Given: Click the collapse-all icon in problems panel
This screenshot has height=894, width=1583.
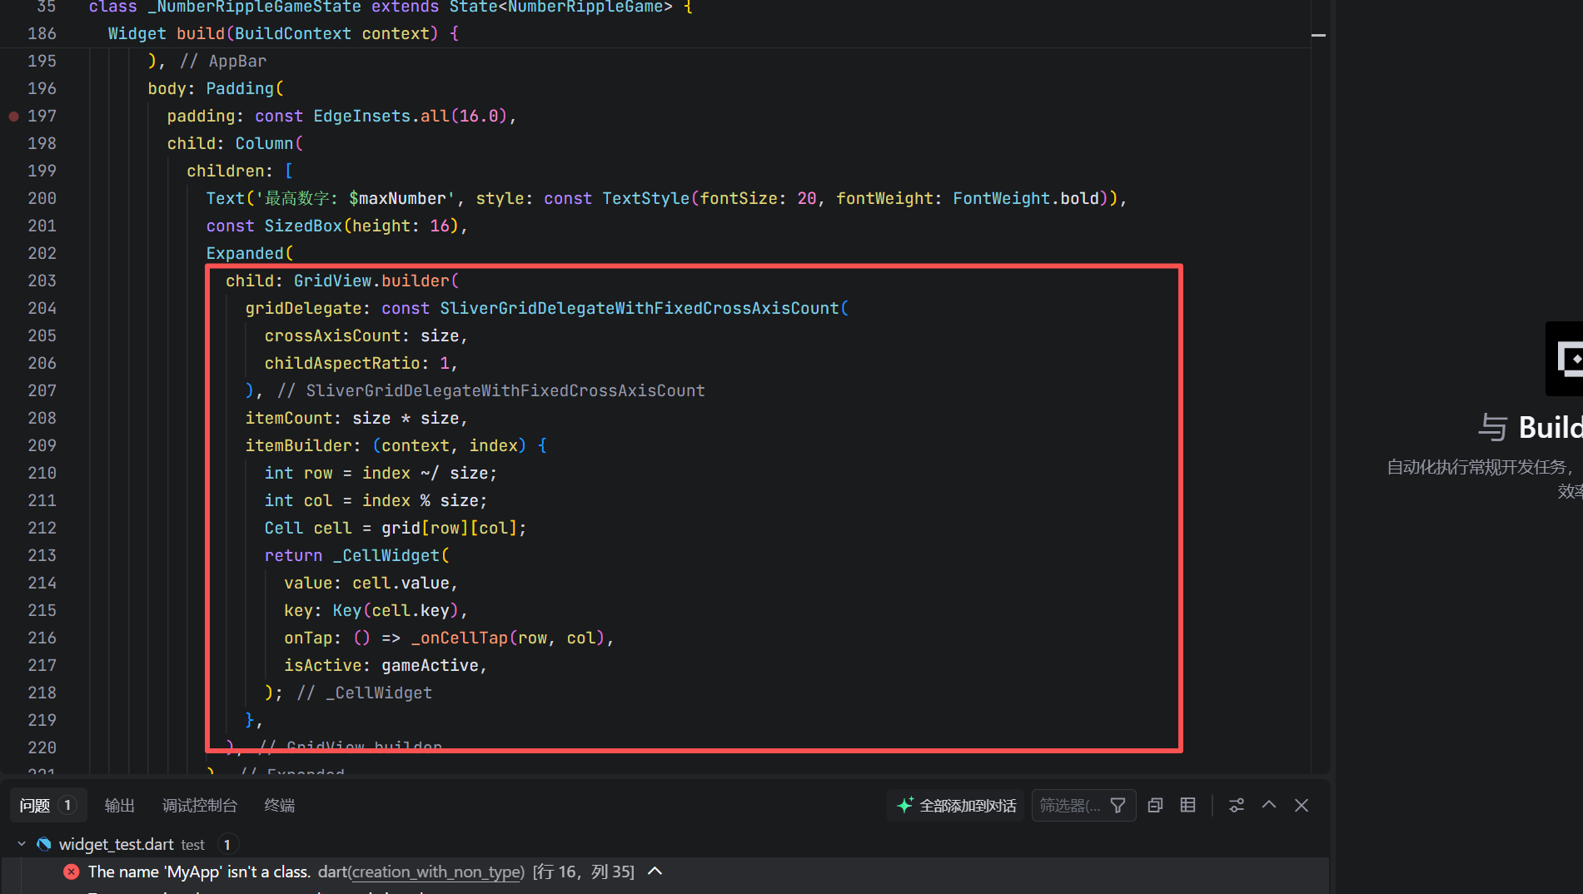Looking at the screenshot, I should pos(1155,806).
